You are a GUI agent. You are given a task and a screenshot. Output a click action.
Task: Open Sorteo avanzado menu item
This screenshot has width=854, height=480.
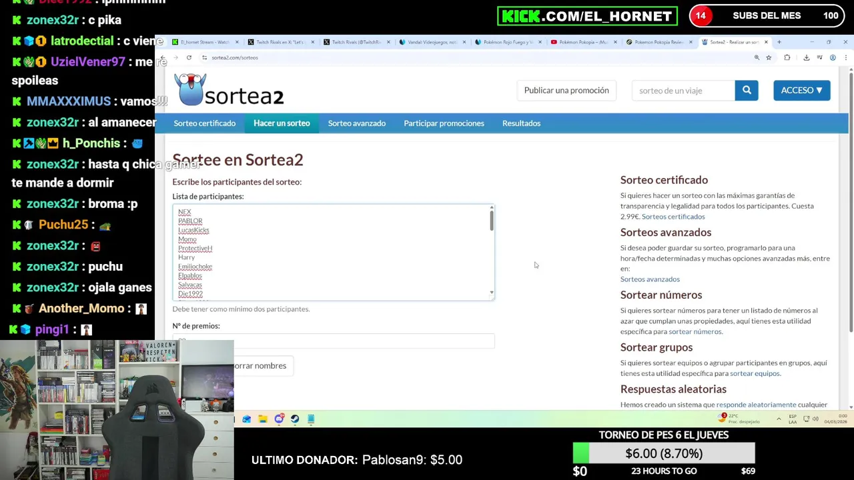tap(357, 123)
